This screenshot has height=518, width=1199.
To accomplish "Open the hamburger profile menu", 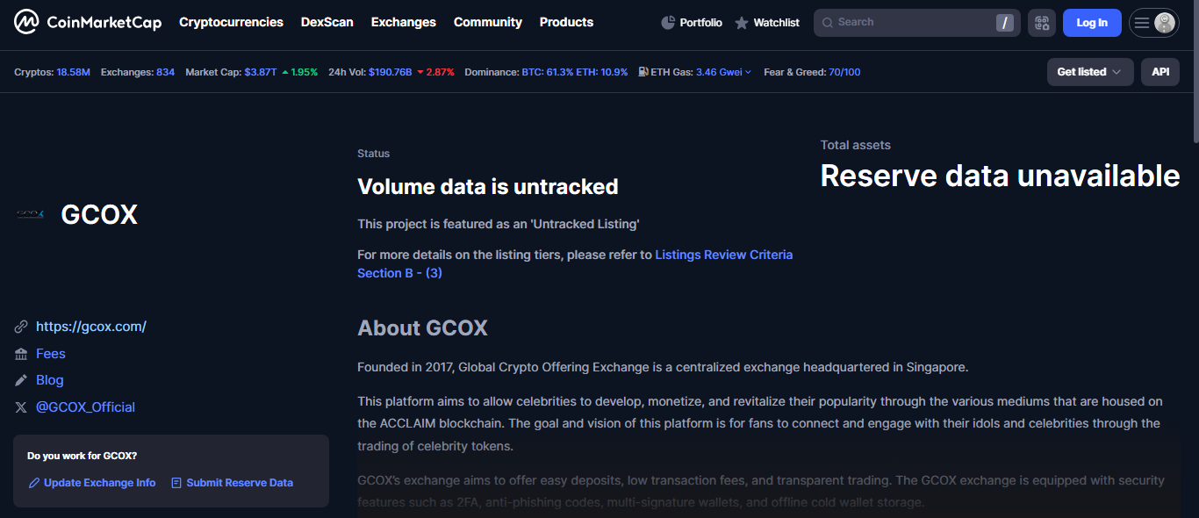I will pos(1153,23).
